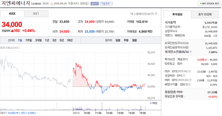Click the 12:00 time label on chart axis

(x=109, y=113)
